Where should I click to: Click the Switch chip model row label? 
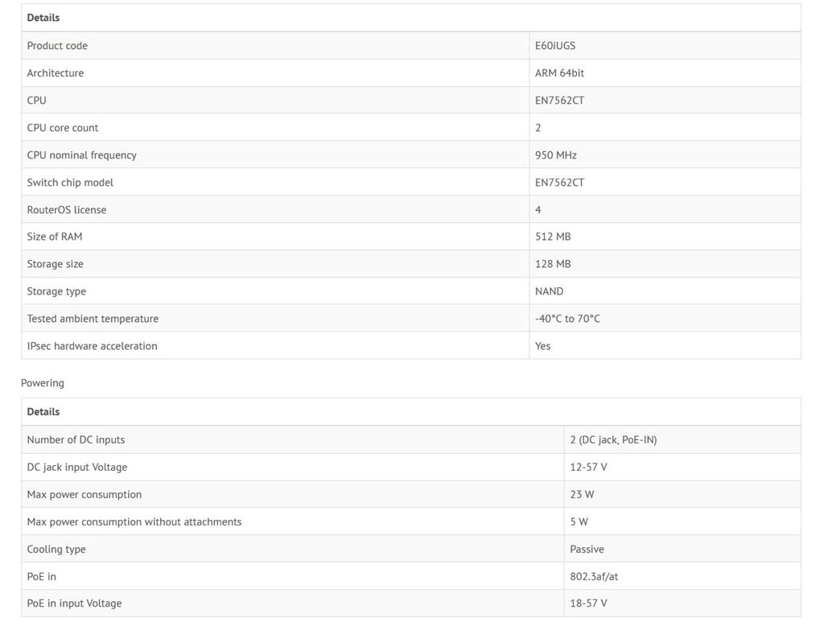pos(70,183)
